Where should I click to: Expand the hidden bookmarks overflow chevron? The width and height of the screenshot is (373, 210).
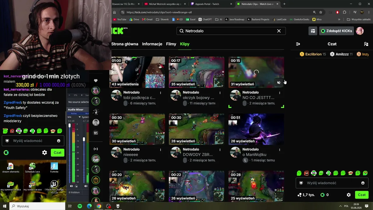(x=339, y=20)
